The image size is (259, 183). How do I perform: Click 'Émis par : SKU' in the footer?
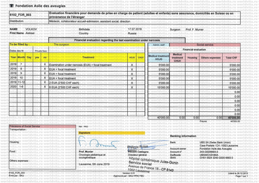(16, 175)
